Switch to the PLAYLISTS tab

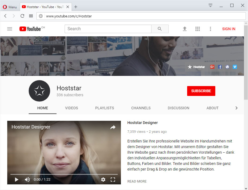point(105,108)
